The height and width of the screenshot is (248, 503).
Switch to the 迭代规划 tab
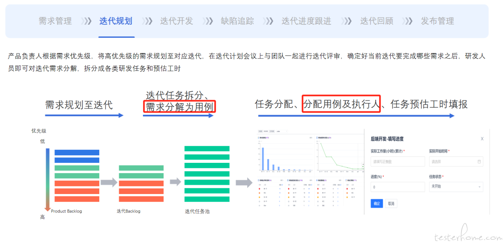pos(116,21)
